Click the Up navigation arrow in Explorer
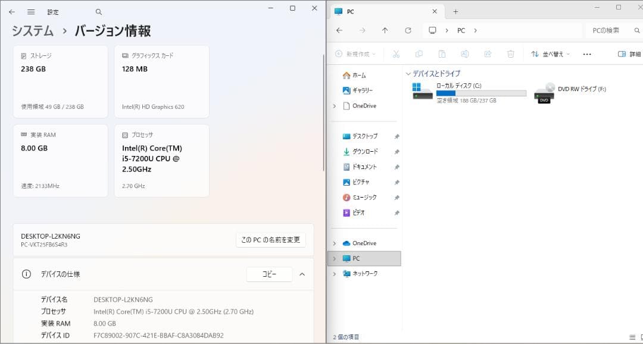This screenshot has height=344, width=643. pos(385,30)
